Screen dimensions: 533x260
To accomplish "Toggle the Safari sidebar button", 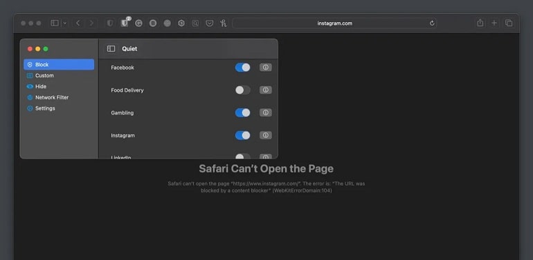I will (x=55, y=23).
